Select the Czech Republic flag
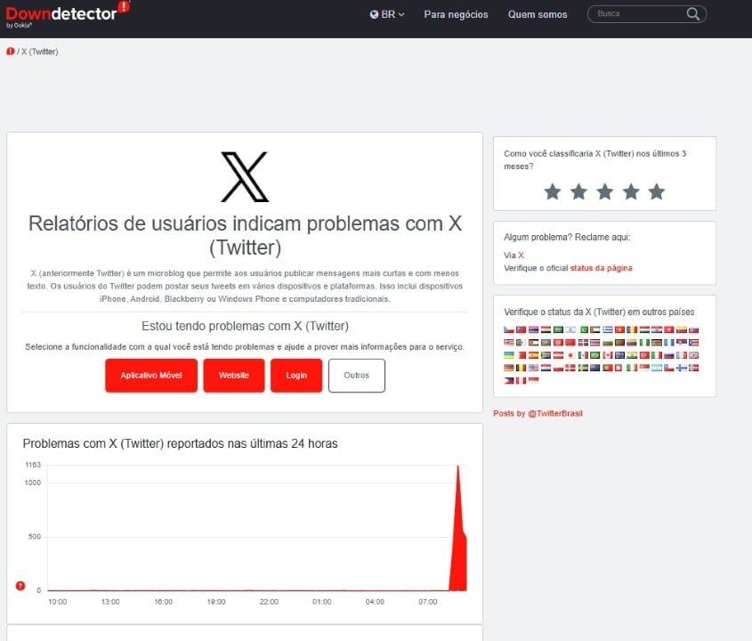Viewport: 752px width, 641px height. (x=509, y=329)
